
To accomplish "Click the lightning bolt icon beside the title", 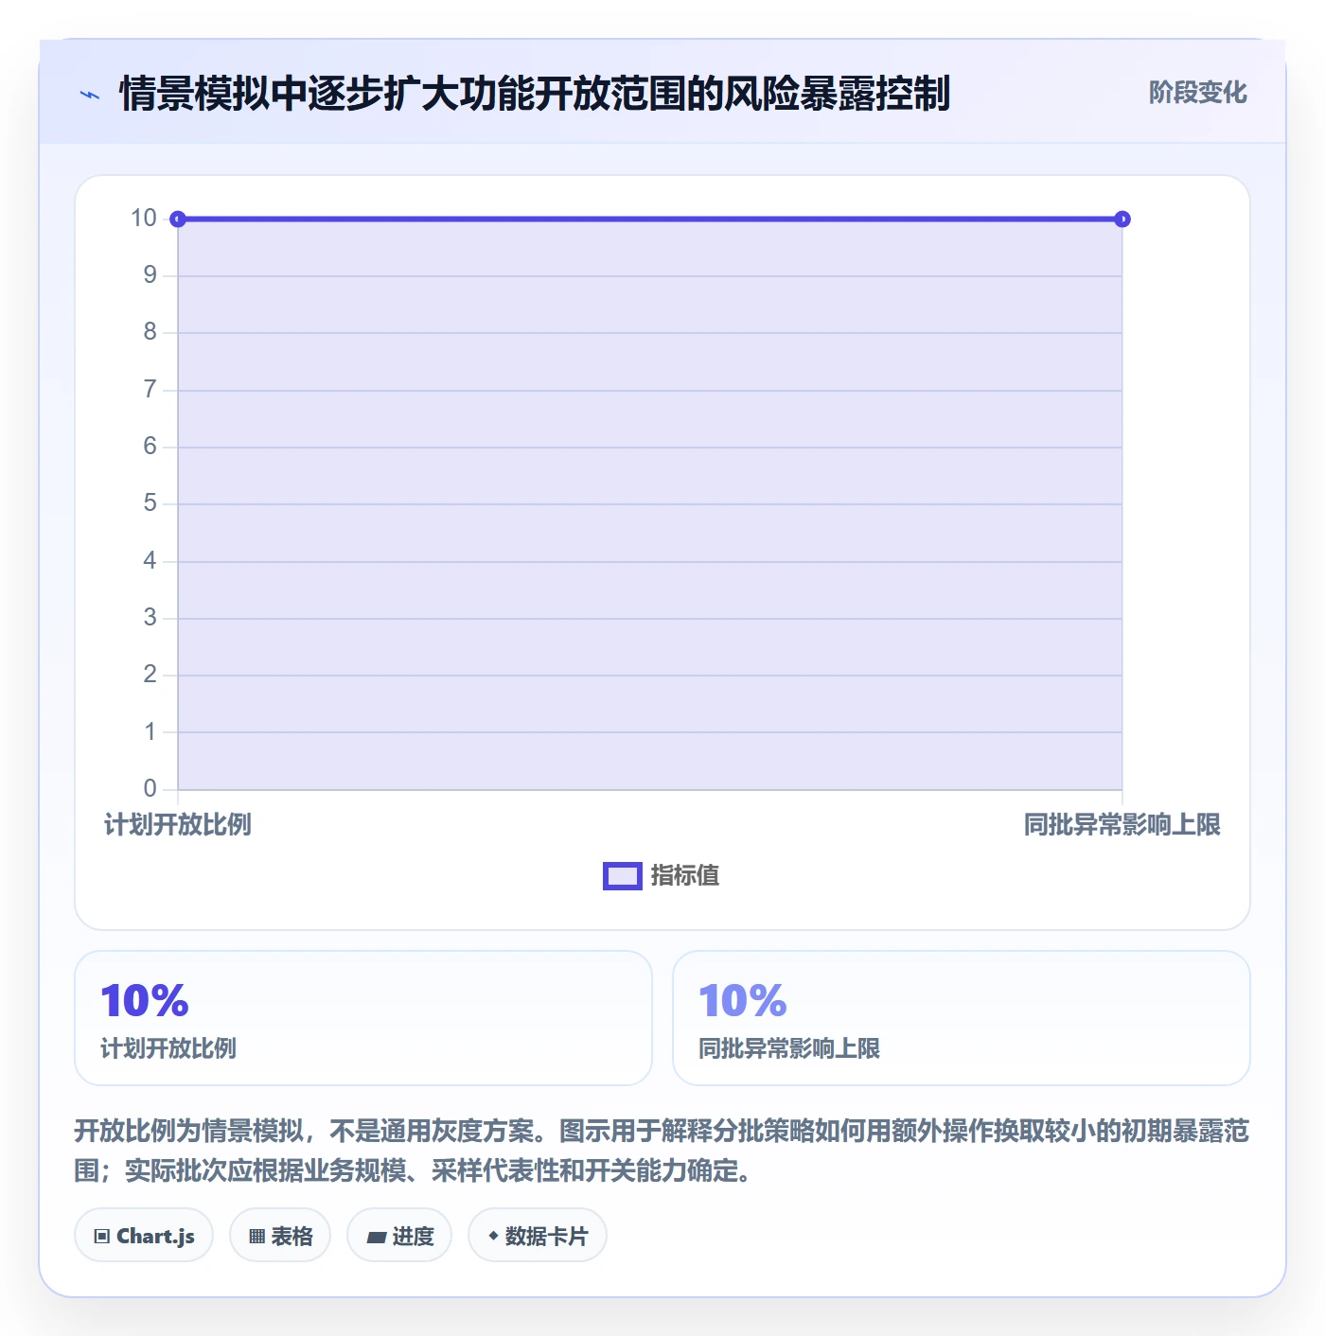I will 90,95.
